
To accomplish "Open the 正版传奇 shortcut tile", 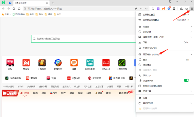I will (42, 64).
